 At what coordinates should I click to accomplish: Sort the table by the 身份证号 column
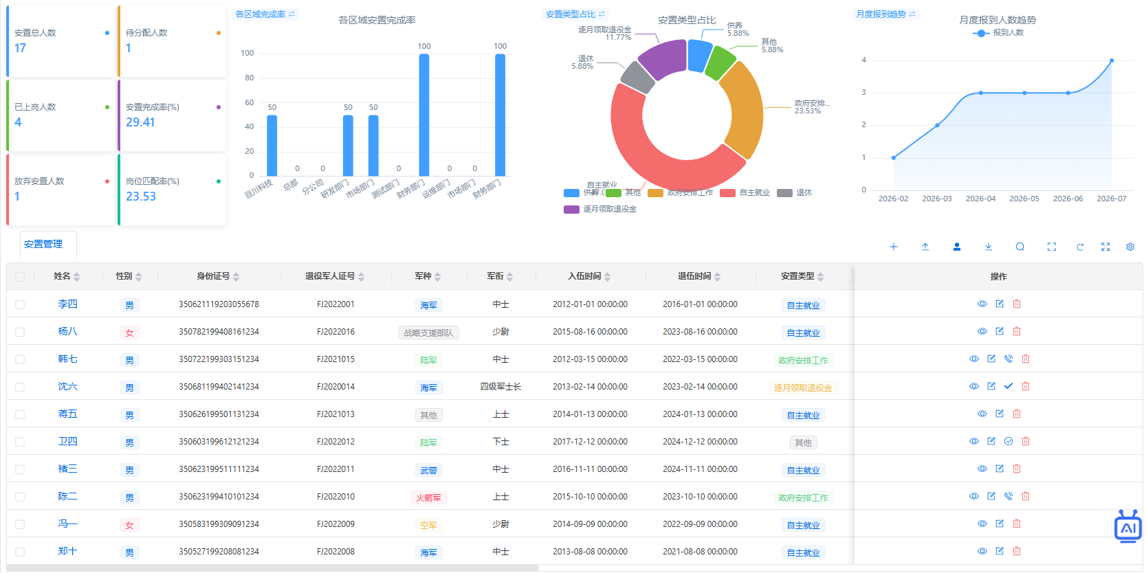236,276
